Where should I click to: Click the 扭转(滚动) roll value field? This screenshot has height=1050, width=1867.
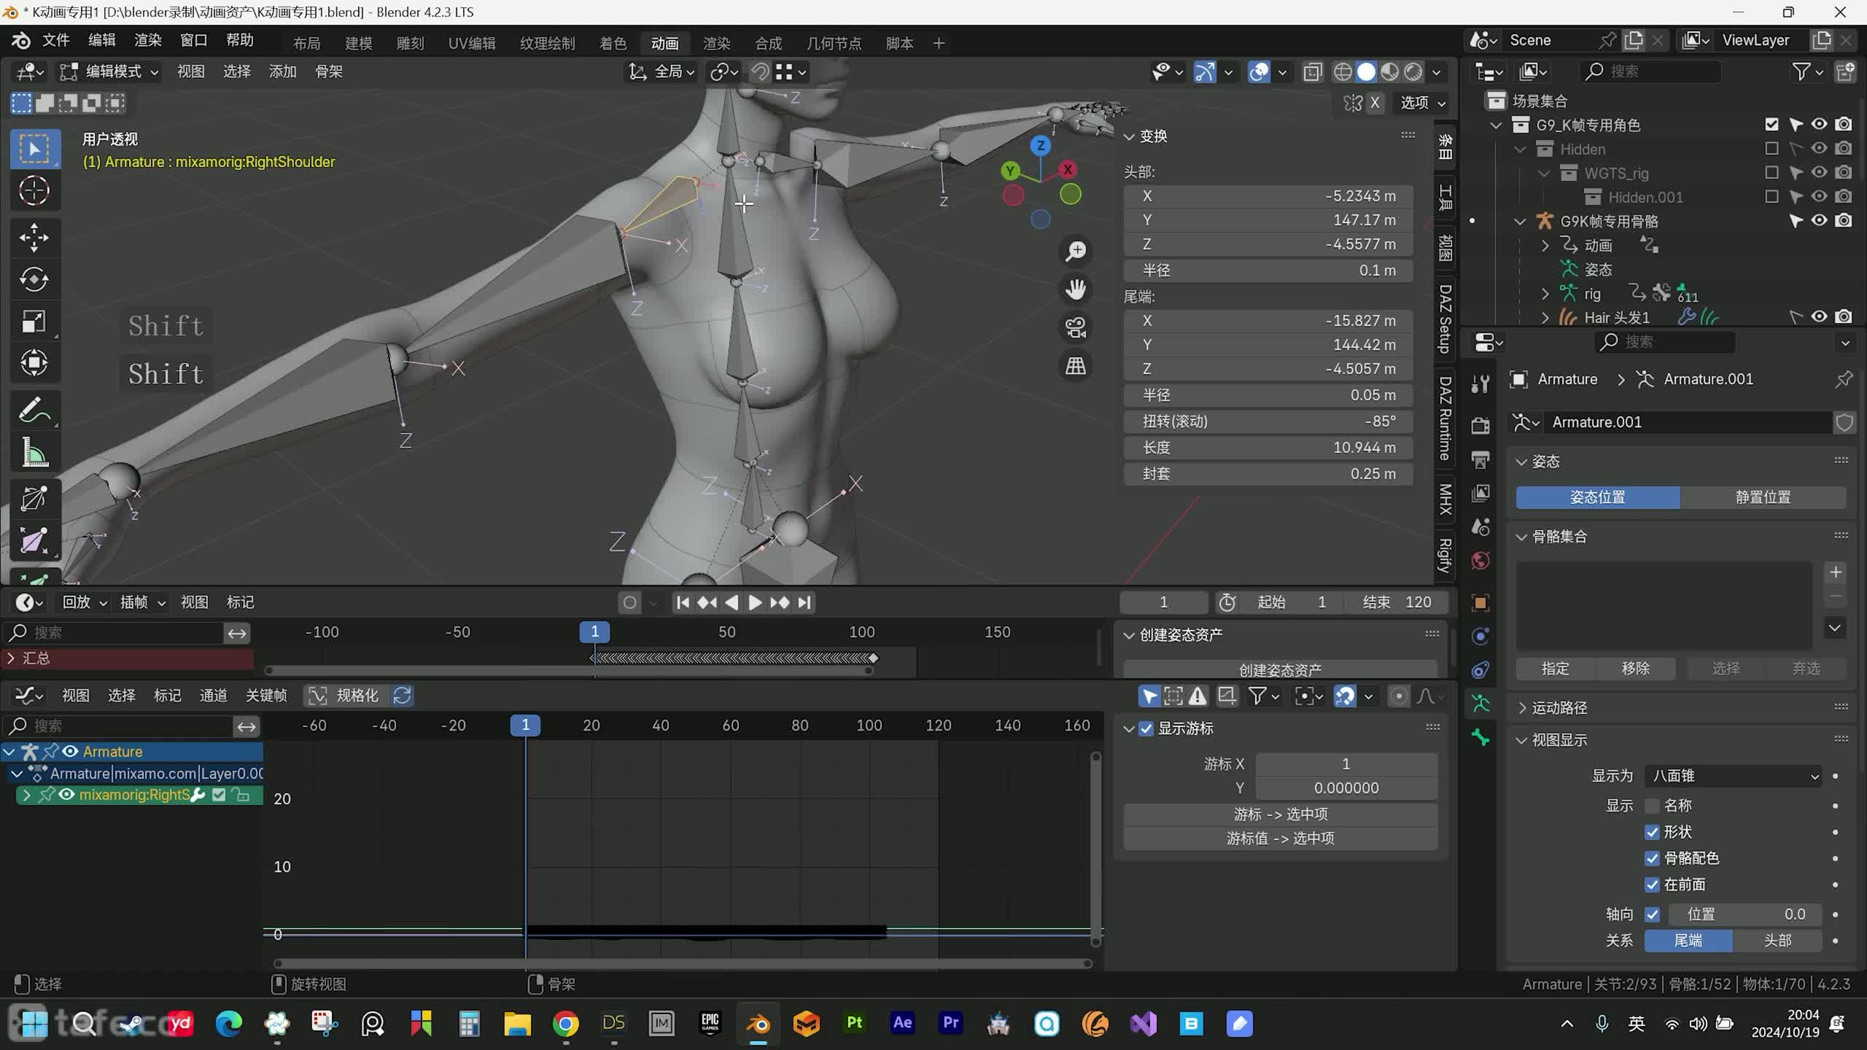(1268, 421)
